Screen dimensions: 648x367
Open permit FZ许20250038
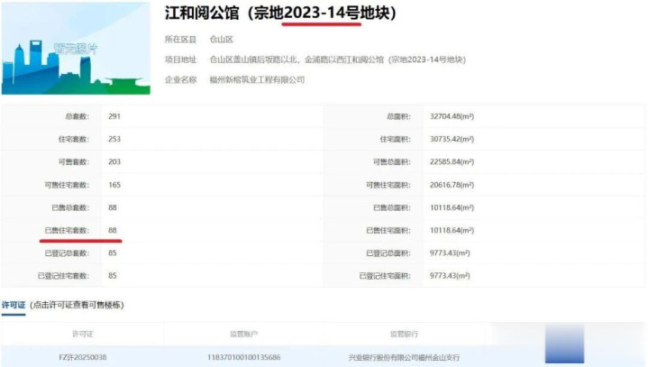click(83, 357)
